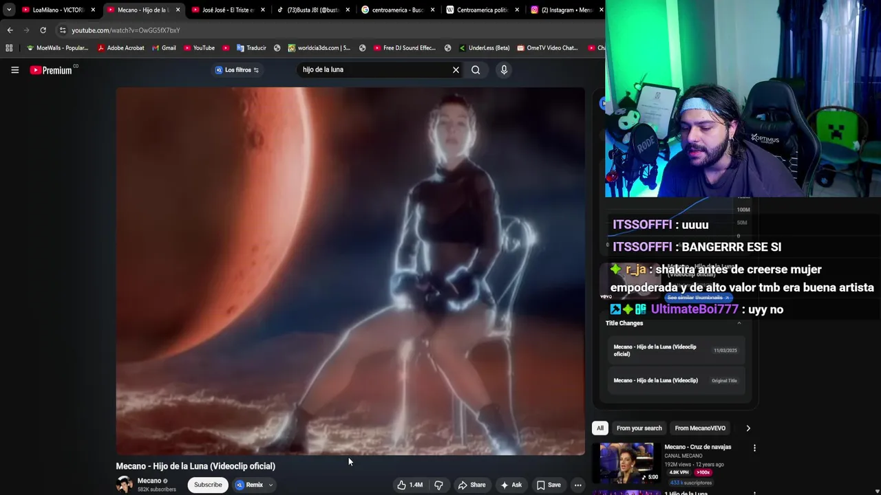Pause the Hijo de la Luna video player
Image resolution: width=881 pixels, height=495 pixels.
(x=350, y=271)
